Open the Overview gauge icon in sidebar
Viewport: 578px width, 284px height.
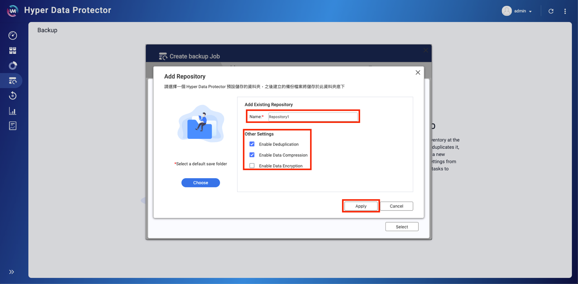[13, 36]
